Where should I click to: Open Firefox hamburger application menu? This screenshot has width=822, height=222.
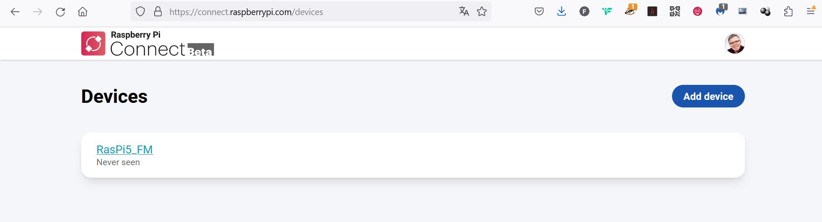click(811, 11)
